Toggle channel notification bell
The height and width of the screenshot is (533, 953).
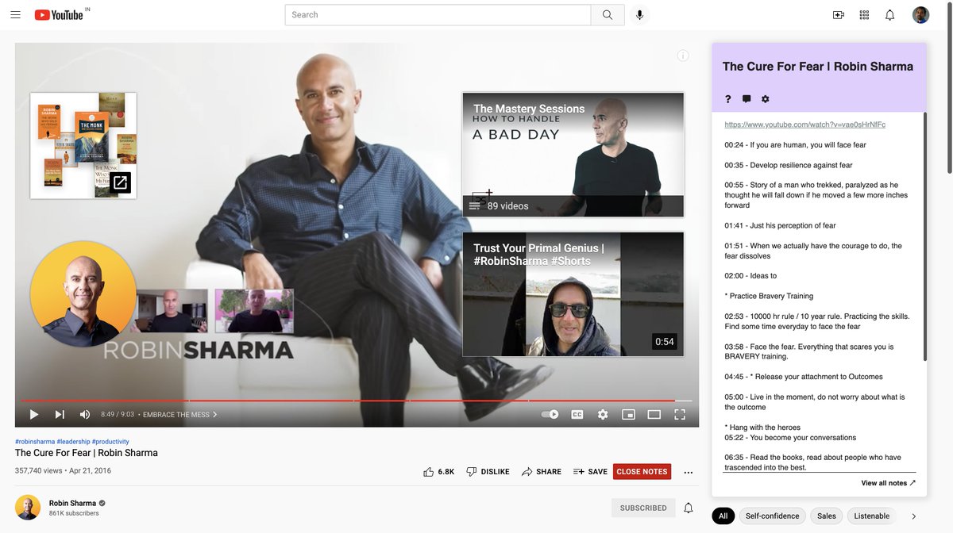coord(689,508)
